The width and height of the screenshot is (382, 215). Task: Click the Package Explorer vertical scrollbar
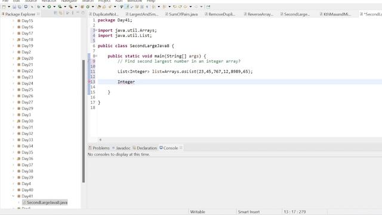point(84,121)
